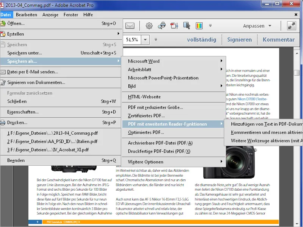This screenshot has height=227, width=303.
Task: Expand the Bild submenu
Action: (222, 86)
